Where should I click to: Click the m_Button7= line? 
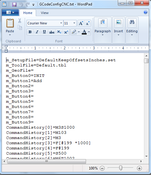pos(20,112)
